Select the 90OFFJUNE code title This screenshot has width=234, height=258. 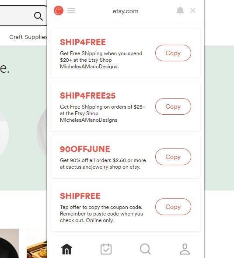click(85, 149)
